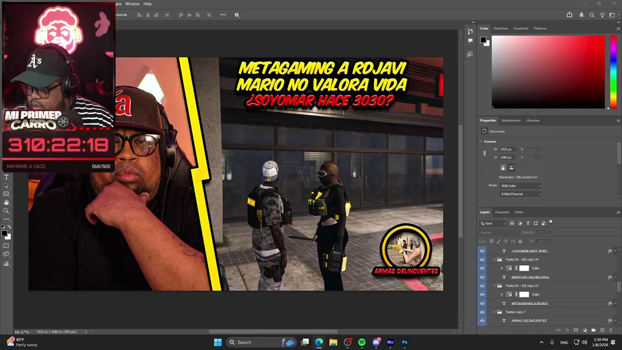This screenshot has width=622, height=350.
Task: Swap foreground and background colors arrow
Action: tap(9, 227)
